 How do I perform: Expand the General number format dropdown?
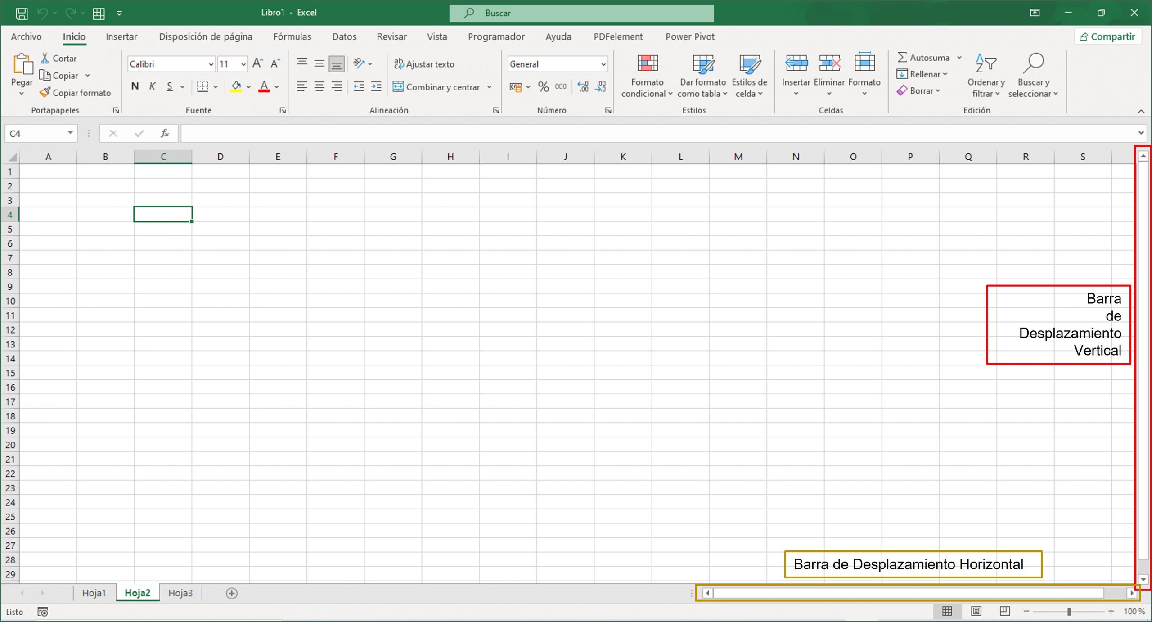tap(604, 64)
